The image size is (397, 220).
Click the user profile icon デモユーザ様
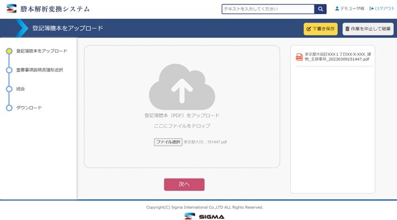[x=337, y=9]
